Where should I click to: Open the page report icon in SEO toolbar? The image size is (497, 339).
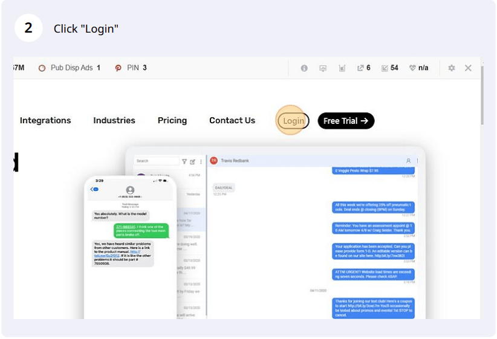[x=342, y=68]
